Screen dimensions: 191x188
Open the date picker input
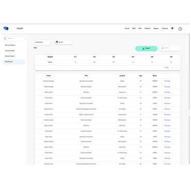point(63,42)
